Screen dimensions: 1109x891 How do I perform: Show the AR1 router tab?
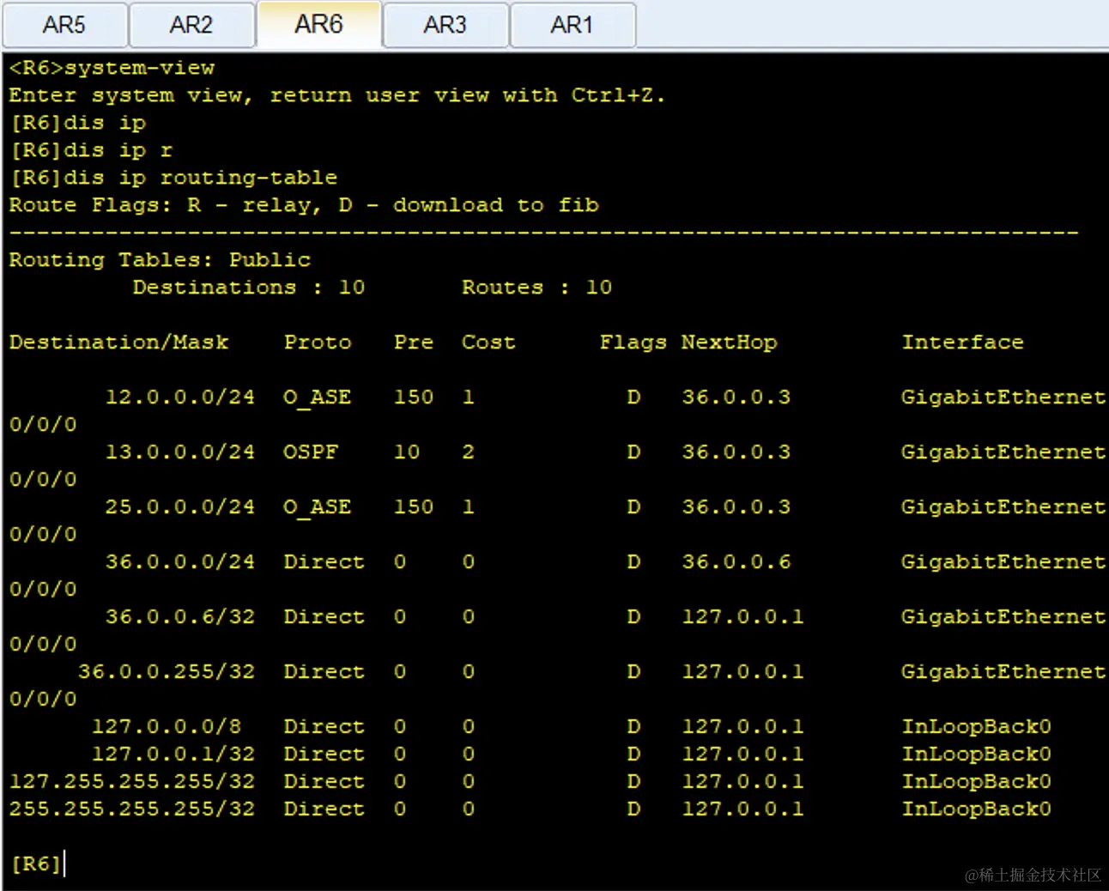(x=573, y=25)
